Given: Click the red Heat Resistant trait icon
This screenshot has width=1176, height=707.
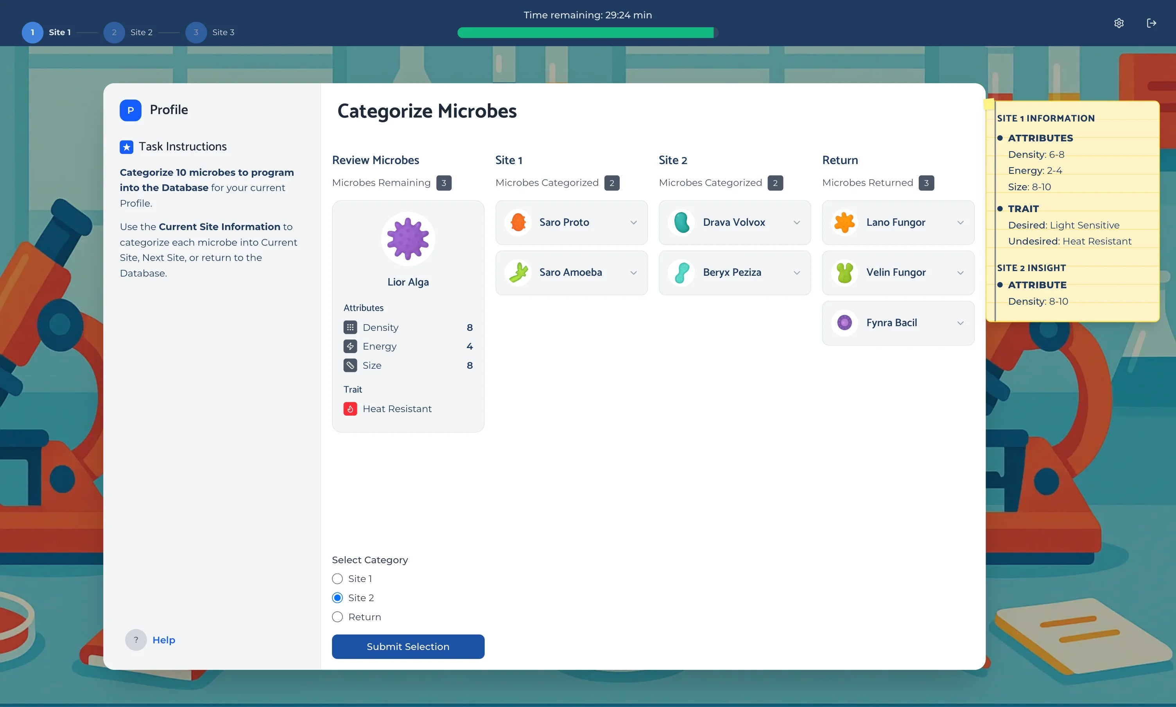Looking at the screenshot, I should [x=350, y=409].
